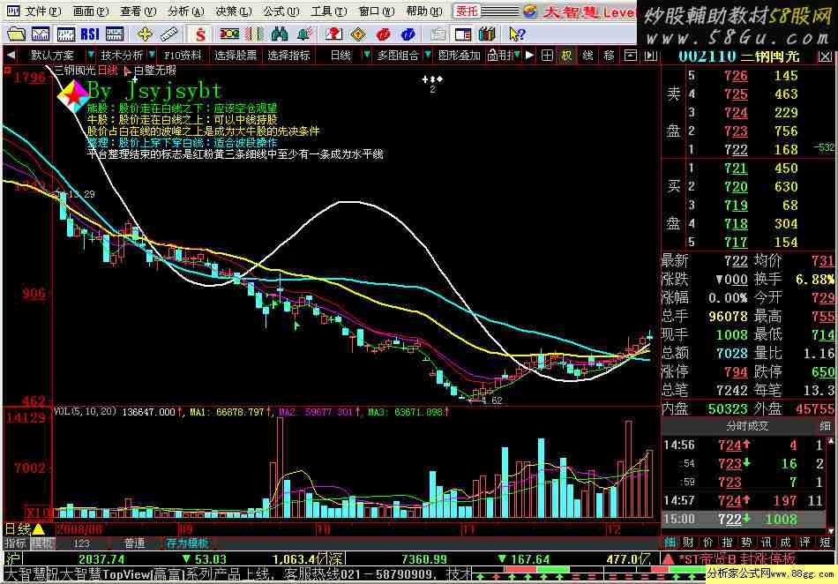Click the red-and-green bars toolbar icon
838x584 pixels.
(254, 34)
